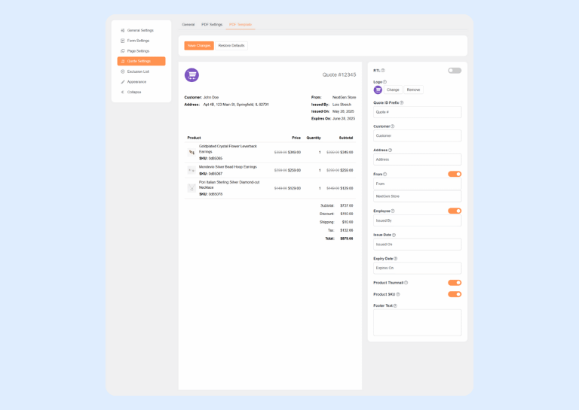This screenshot has width=579, height=410.
Task: Click help icon next to Quote ID Prefix
Action: tap(401, 103)
